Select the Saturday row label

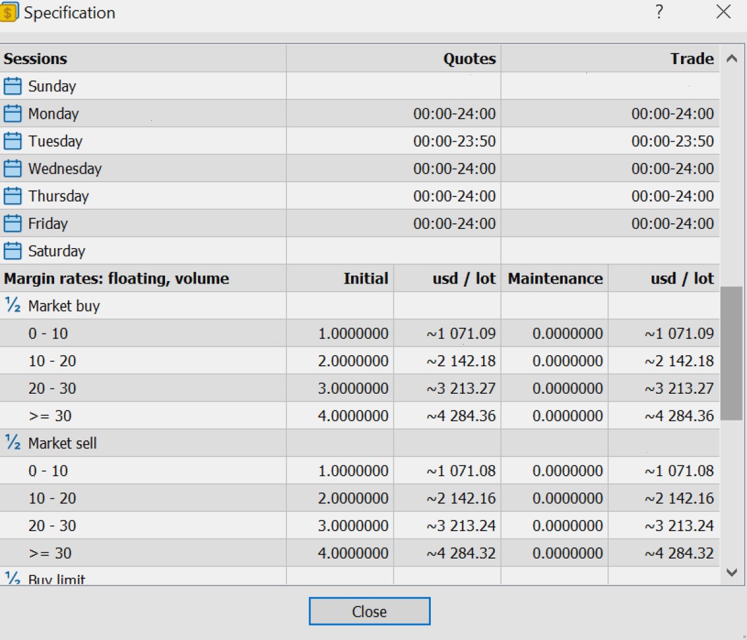coord(57,251)
